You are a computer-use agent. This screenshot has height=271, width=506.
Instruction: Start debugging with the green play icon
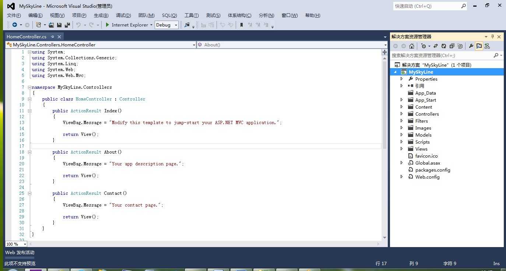click(x=107, y=25)
